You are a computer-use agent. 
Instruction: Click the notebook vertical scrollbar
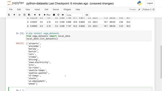161,62
